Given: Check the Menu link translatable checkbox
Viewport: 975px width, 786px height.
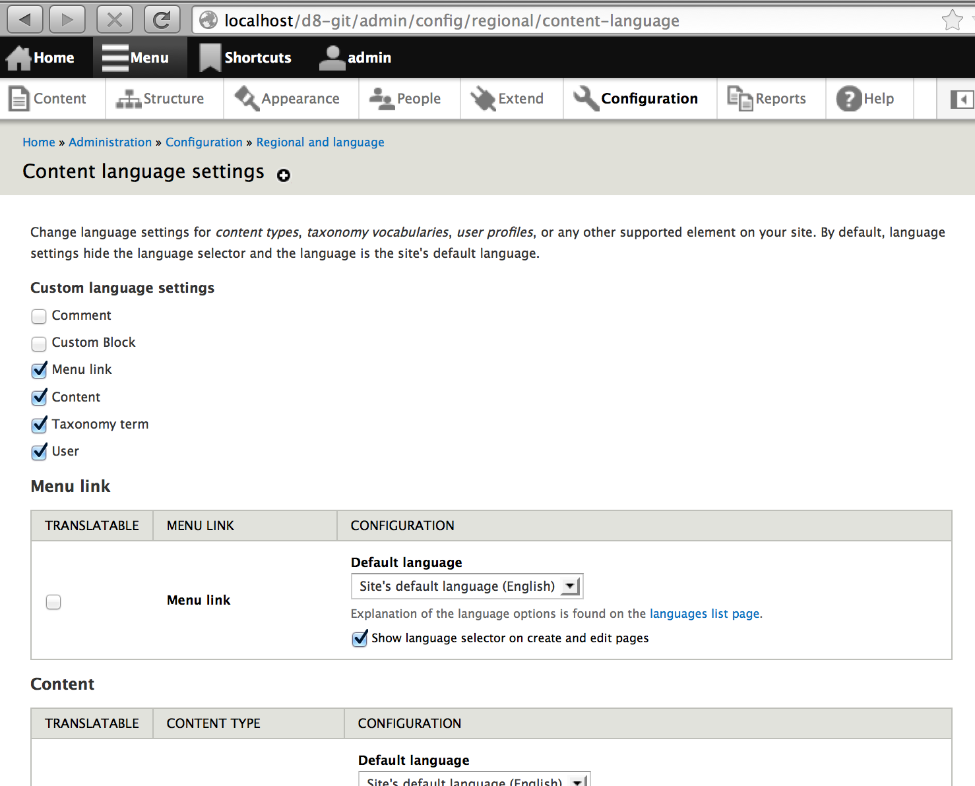Looking at the screenshot, I should point(53,602).
